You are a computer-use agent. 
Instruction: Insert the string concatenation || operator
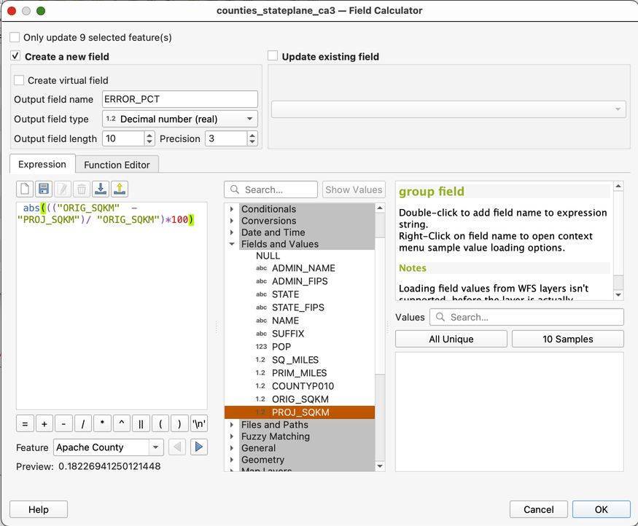(x=140, y=423)
